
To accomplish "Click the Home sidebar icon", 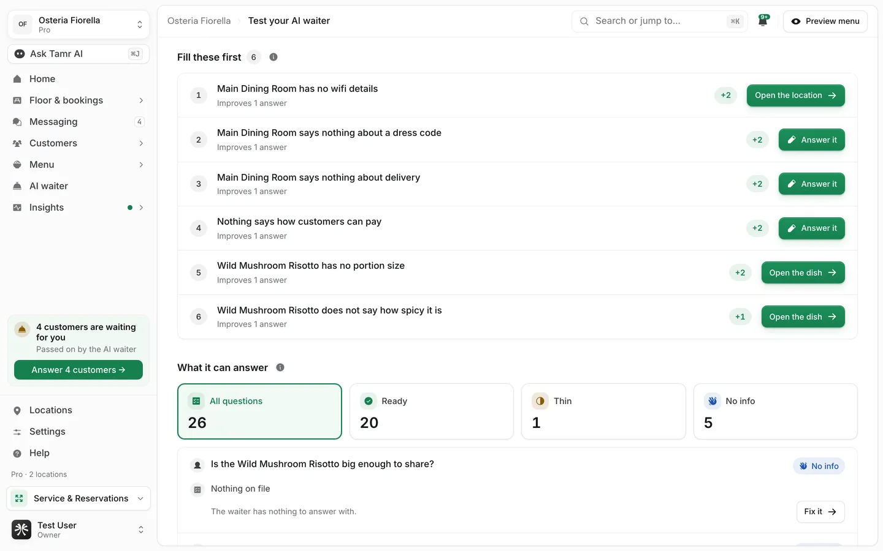I will (17, 79).
